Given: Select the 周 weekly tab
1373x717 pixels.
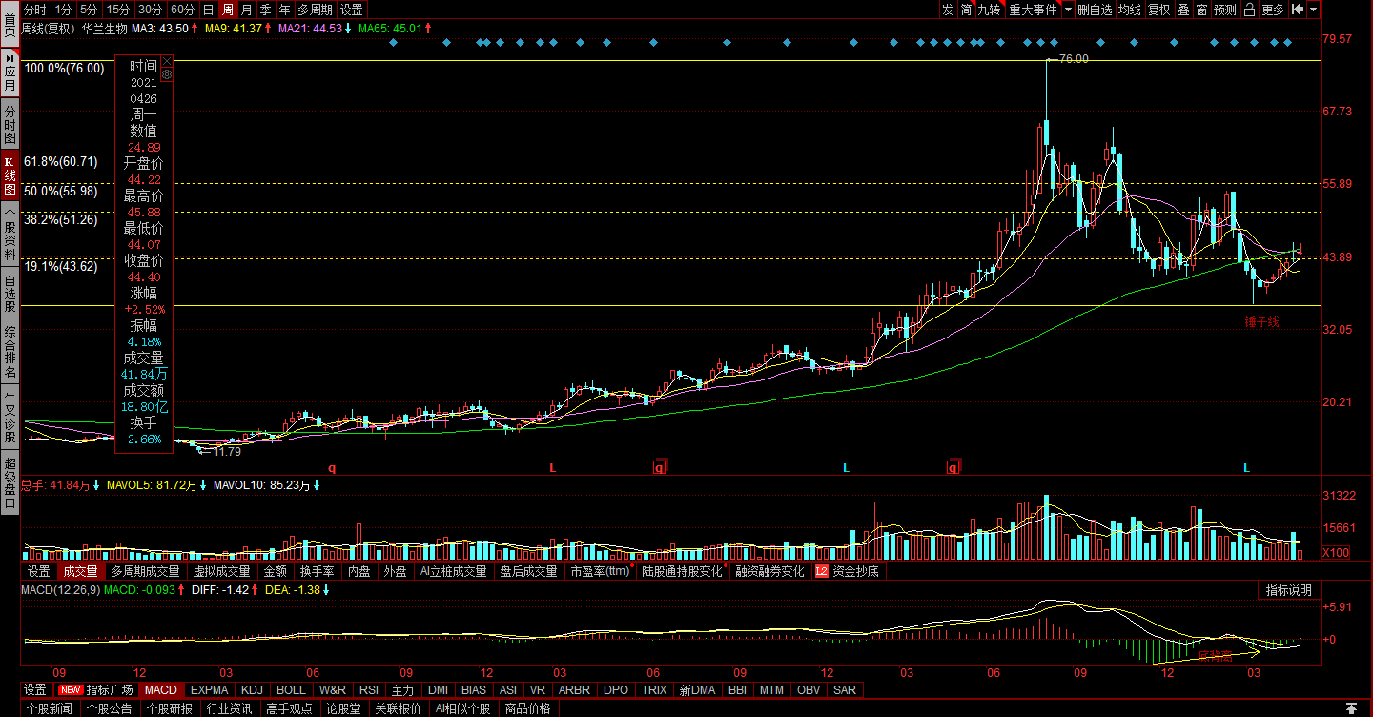Looking at the screenshot, I should point(227,10).
